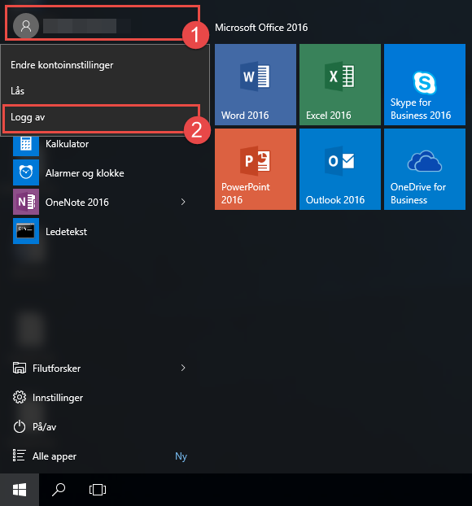The image size is (472, 506).
Task: Click the På/av label
Action: point(45,427)
